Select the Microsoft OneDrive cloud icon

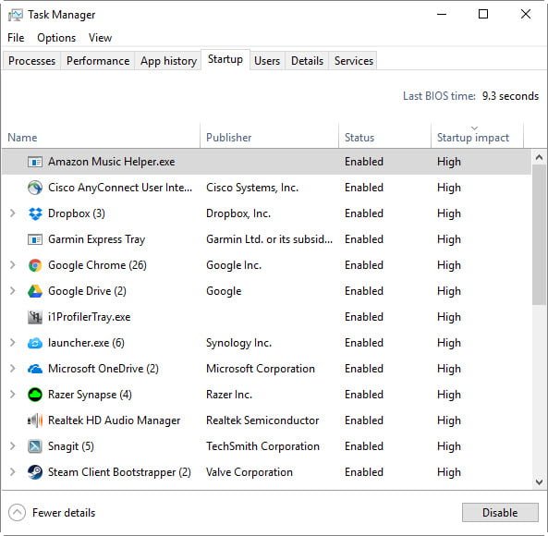coord(35,369)
